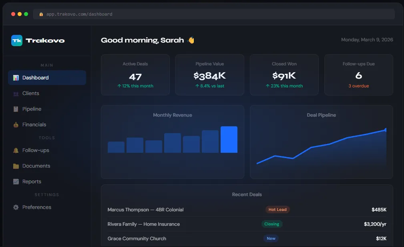
Task: Navigate to Financials
Action: 47,125
